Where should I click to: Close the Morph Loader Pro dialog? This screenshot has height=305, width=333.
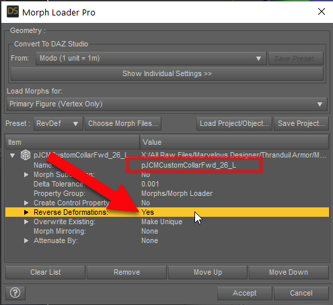tap(322, 11)
